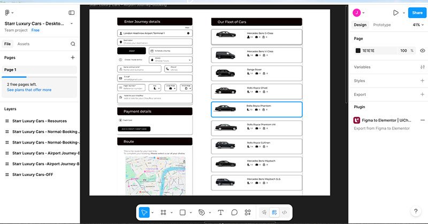Select the Rectangle shape tool
Image resolution: width=428 pixels, height=224 pixels.
click(182, 212)
